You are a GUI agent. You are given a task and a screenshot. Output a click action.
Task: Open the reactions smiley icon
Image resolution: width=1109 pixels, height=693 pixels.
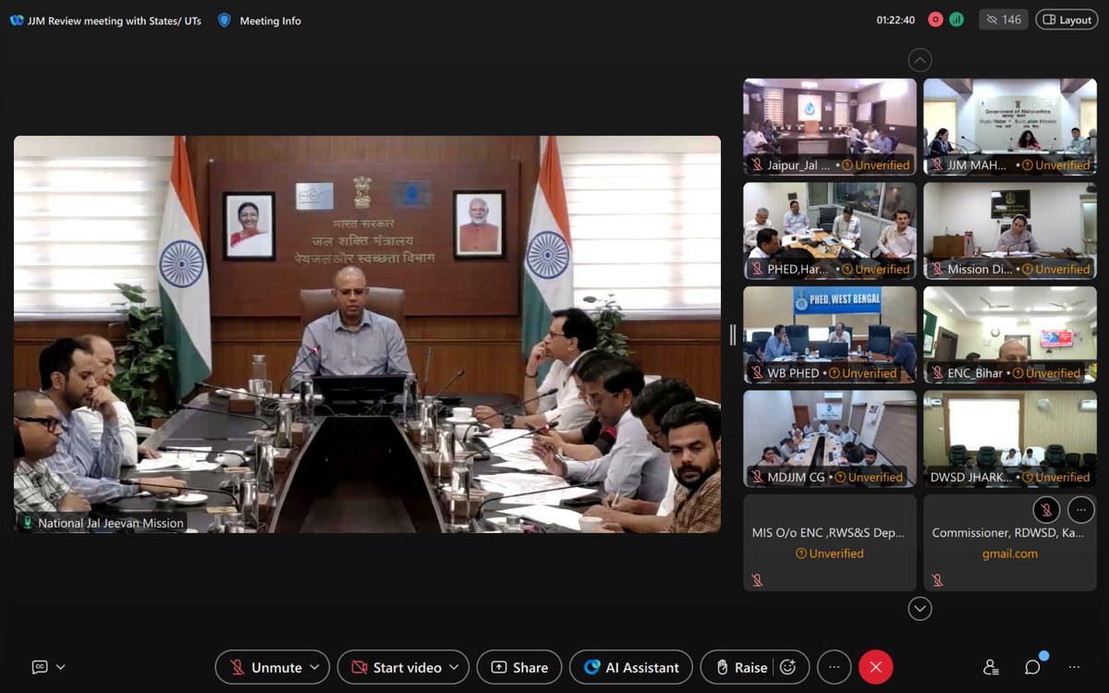click(787, 666)
